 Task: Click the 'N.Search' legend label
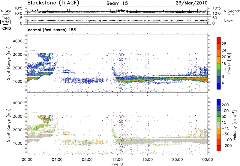232,11
